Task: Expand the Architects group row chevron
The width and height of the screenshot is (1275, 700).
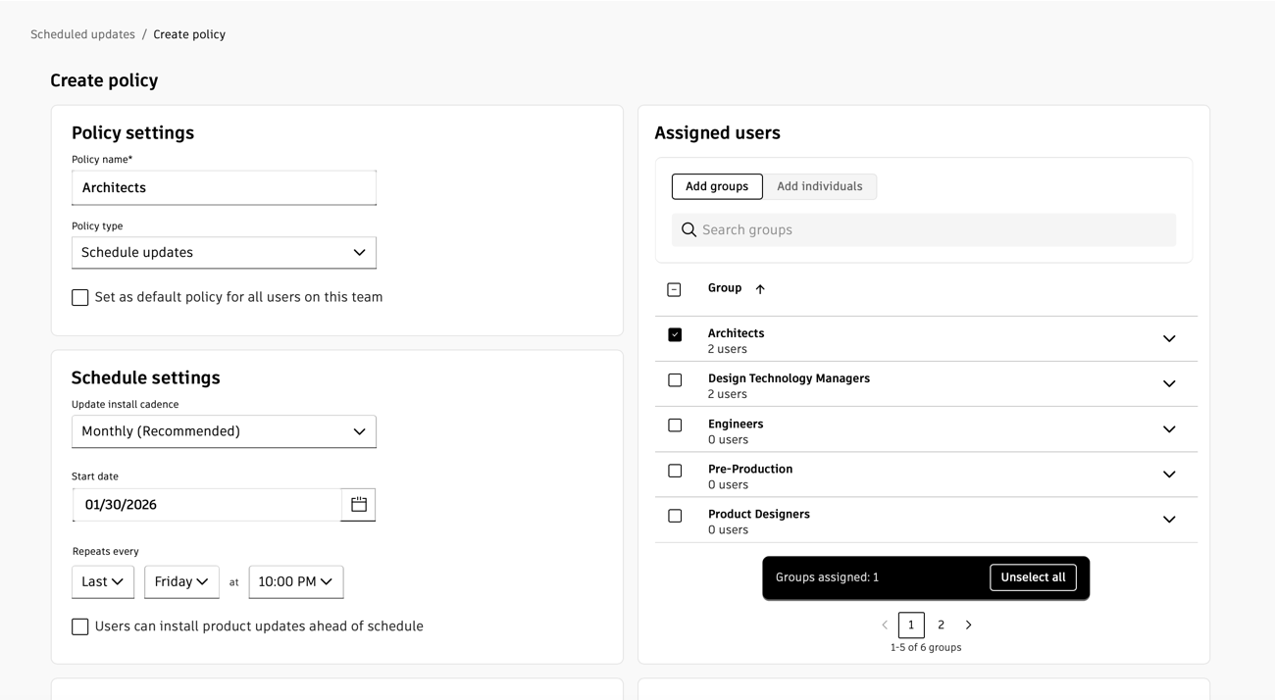Action: click(1169, 339)
